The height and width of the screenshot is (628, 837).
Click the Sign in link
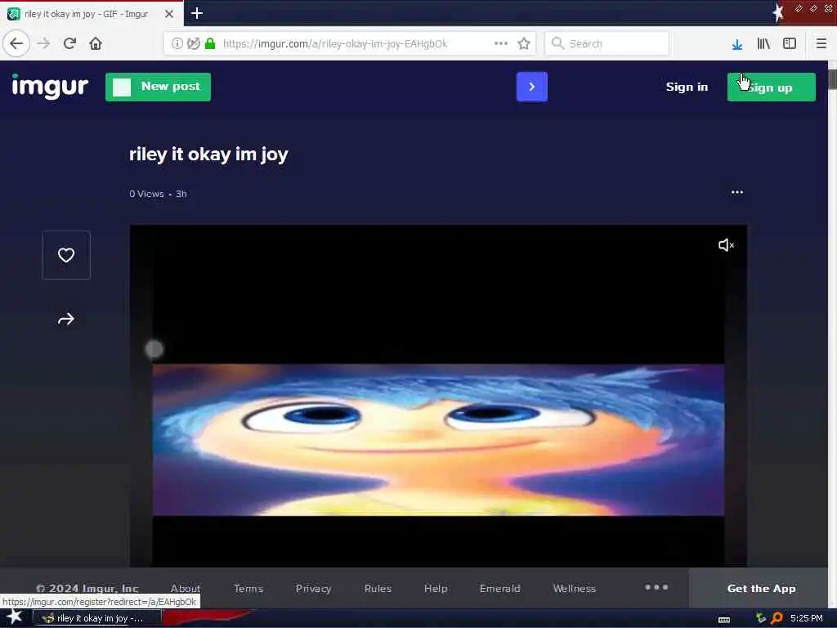point(687,87)
